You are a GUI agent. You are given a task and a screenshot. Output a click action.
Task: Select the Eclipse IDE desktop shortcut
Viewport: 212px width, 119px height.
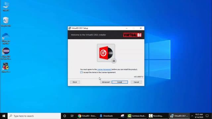[6, 54]
